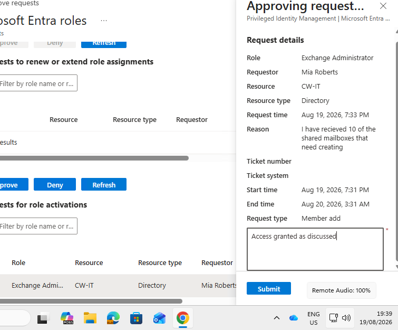Refresh the role activations list
The height and width of the screenshot is (330, 398).
click(104, 185)
